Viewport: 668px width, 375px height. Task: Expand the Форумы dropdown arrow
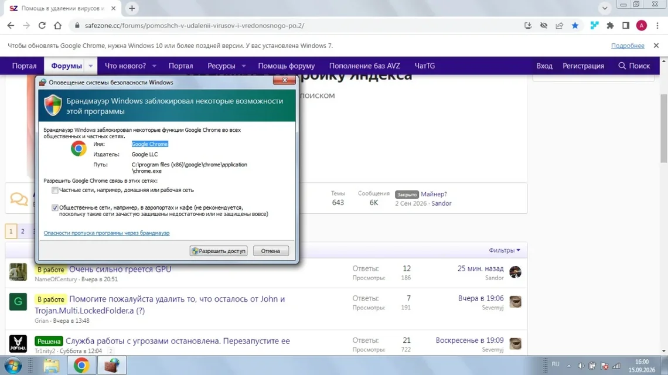point(90,66)
